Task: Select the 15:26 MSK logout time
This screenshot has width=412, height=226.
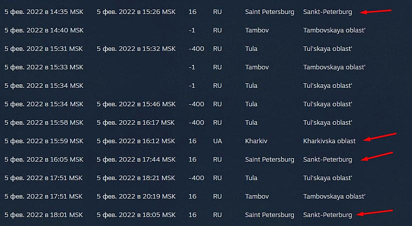Action: tap(136, 11)
